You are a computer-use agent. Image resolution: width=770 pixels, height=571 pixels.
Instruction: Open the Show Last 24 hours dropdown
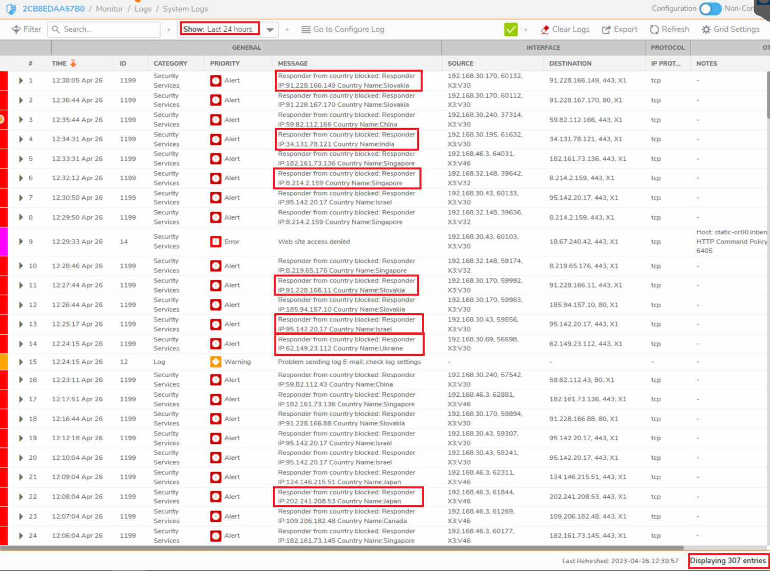(x=270, y=30)
